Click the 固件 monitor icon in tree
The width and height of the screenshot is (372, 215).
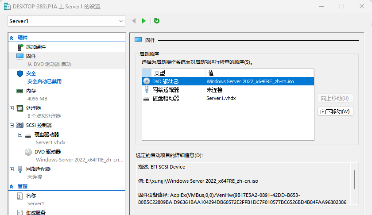point(20,56)
